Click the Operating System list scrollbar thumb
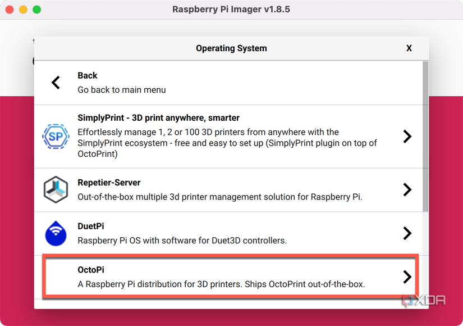463x326 pixels. pos(425,137)
